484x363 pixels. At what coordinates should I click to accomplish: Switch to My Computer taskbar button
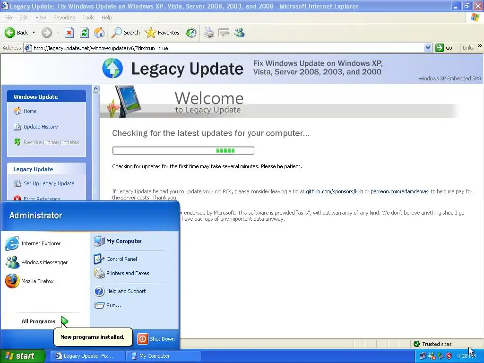click(x=164, y=356)
